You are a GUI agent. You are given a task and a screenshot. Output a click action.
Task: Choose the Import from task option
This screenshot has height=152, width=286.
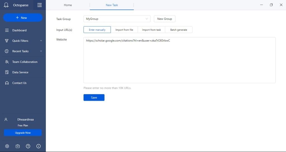coord(151,30)
